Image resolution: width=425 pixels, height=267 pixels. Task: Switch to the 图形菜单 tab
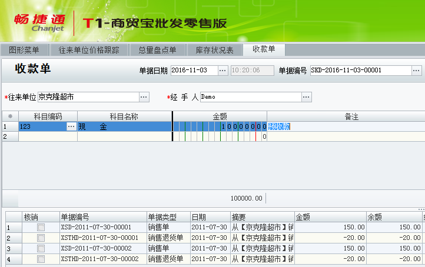coord(24,50)
